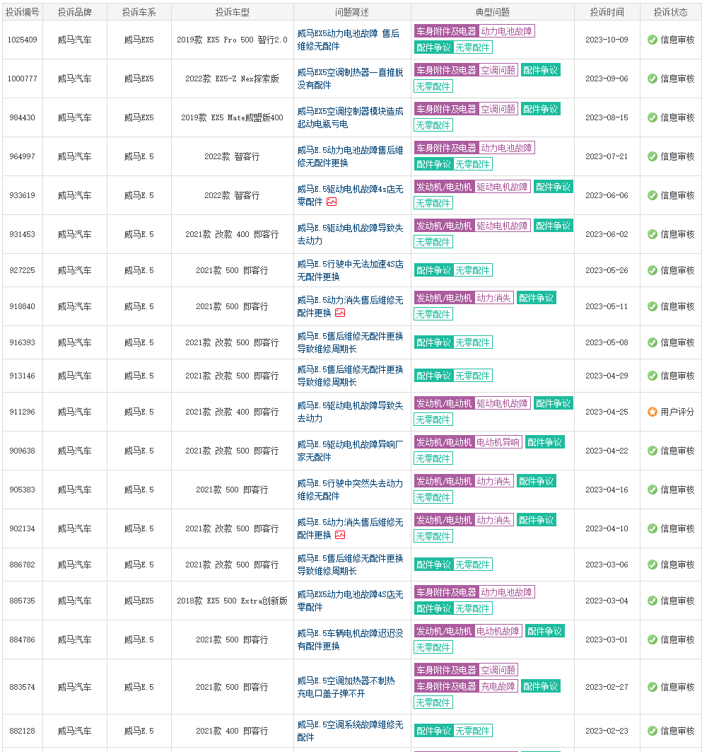This screenshot has height=752, width=702.
Task: Click the green check status icon in row 918840
Action: tap(653, 306)
